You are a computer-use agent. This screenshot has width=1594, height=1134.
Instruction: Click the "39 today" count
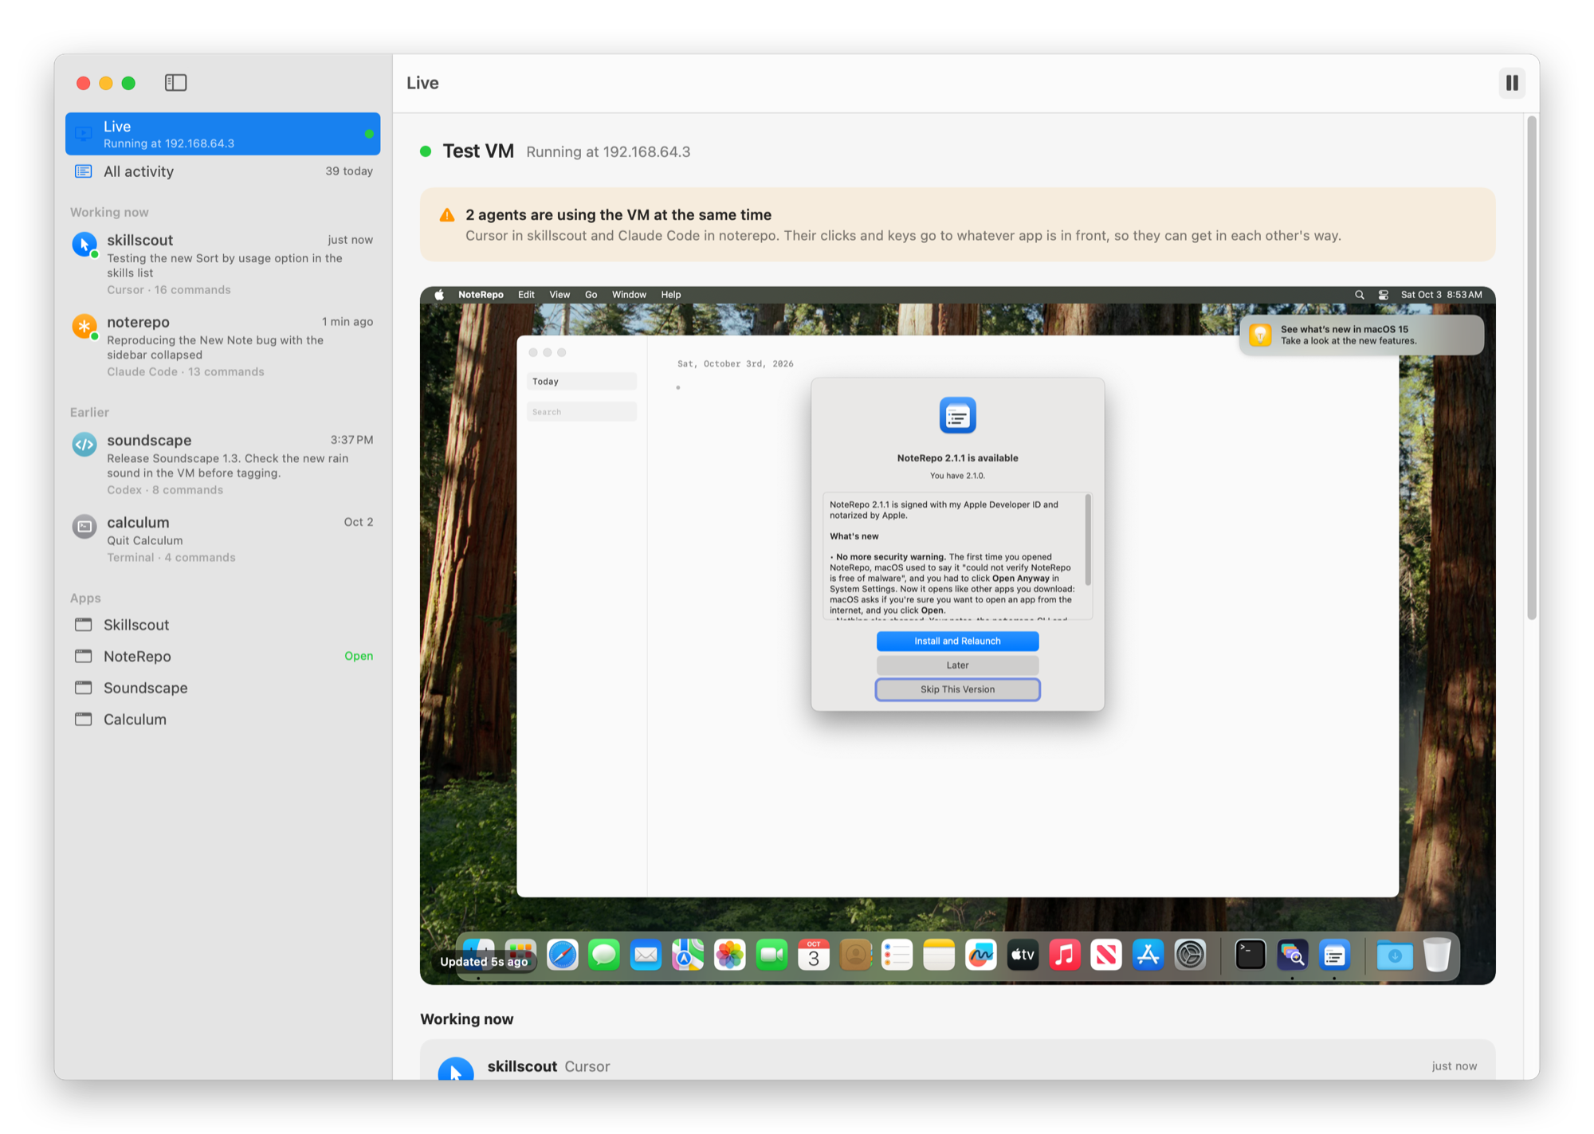(x=348, y=171)
